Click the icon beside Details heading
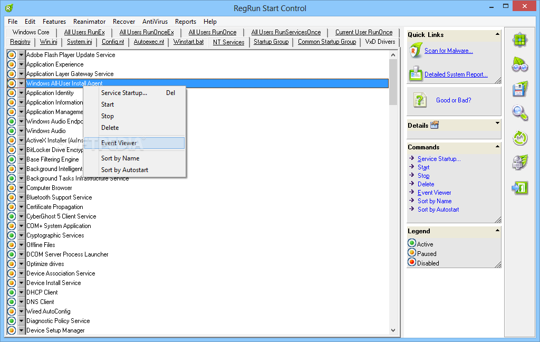 (x=435, y=125)
